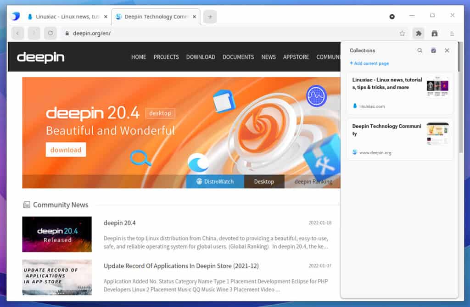Click the 'Collections' panel title
470x307 pixels.
pos(362,50)
